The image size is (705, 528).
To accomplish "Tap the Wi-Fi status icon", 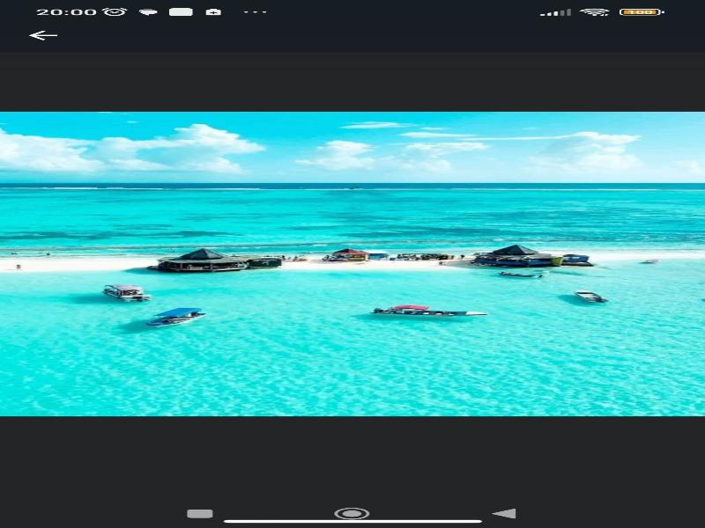I will (595, 12).
